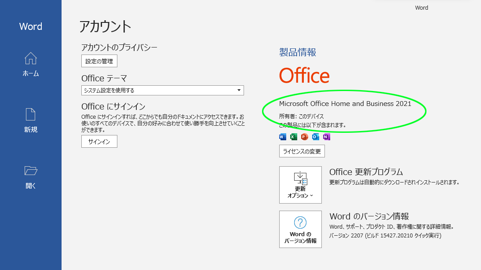
Task: Click the 更新プログラムは自動的に description text
Action: pos(394,182)
